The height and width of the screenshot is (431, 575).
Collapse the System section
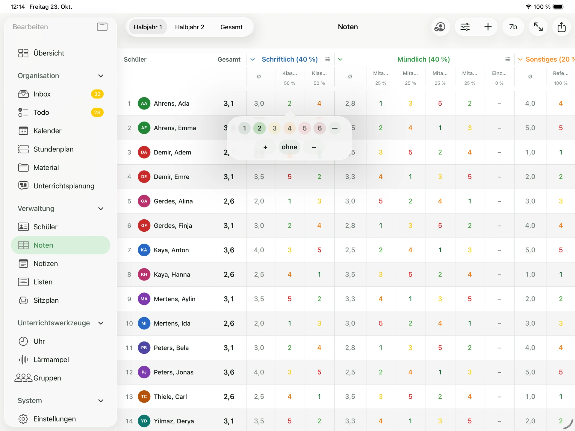[101, 401]
